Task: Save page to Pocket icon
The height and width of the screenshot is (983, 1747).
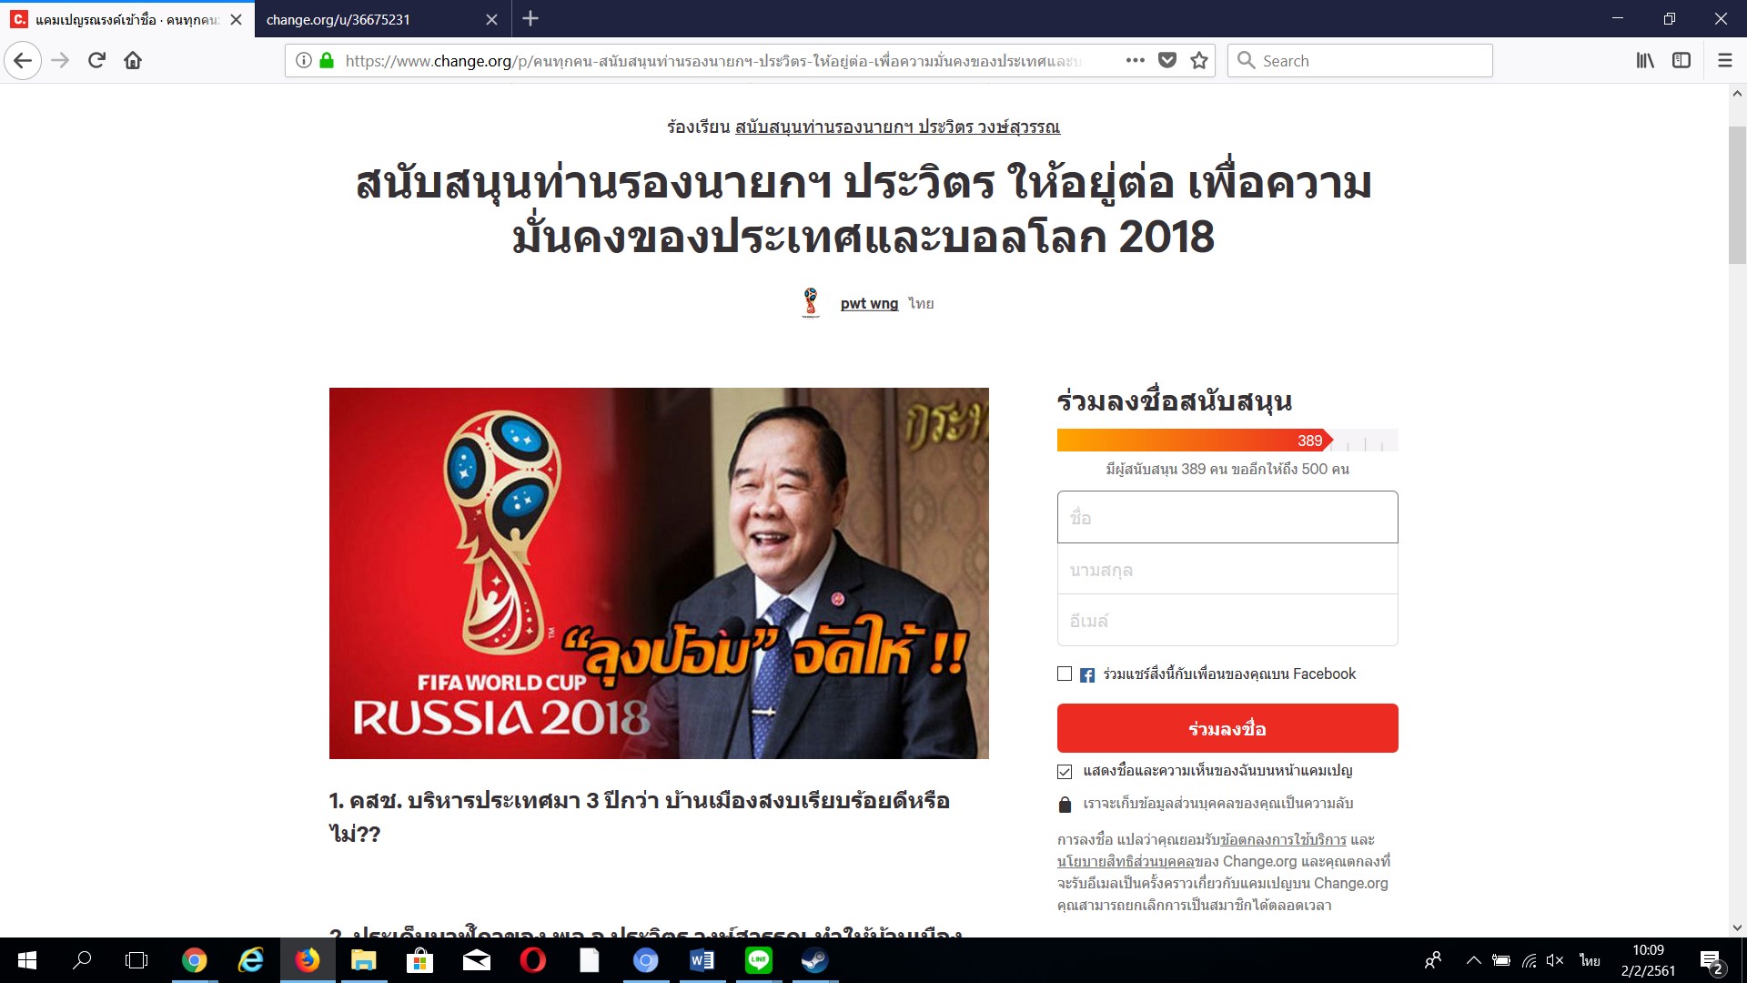Action: pyautogui.click(x=1167, y=60)
